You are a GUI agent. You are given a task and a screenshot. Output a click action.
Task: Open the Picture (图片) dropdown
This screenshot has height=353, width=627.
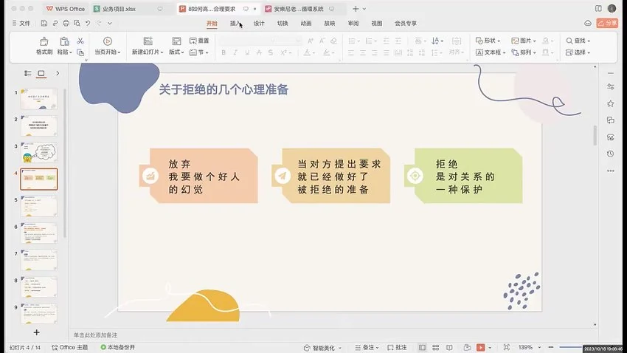[x=524, y=41]
